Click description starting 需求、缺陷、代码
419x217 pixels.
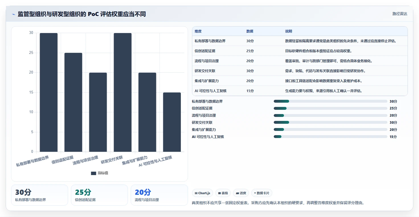click(325, 71)
